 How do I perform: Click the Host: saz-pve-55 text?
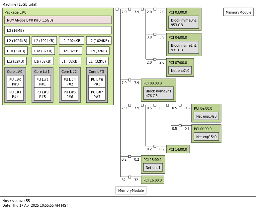[x=16, y=201]
